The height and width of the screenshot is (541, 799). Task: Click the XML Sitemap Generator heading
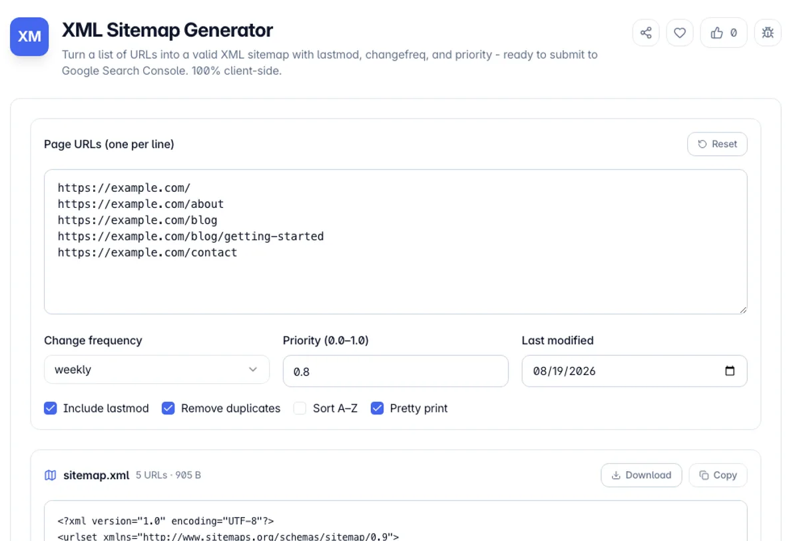(x=167, y=31)
